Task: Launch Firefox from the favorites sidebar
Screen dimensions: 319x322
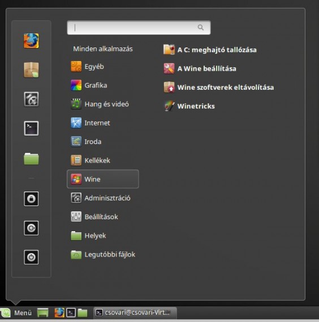Action: click(x=31, y=41)
